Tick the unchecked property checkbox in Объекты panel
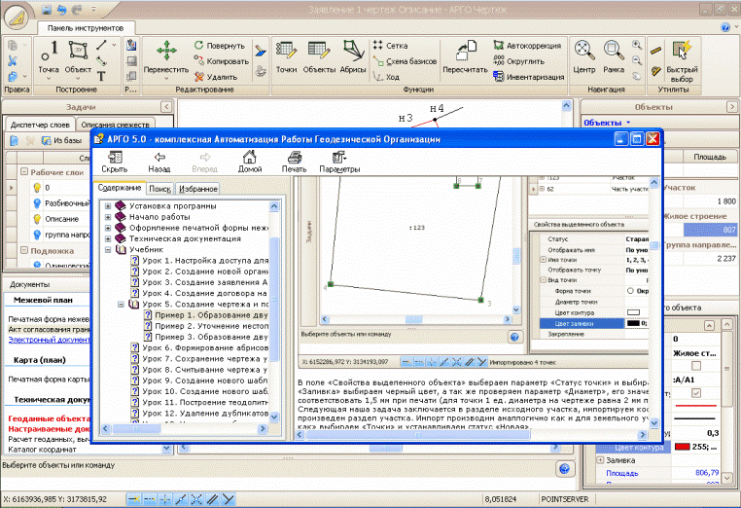Screen dimensions: 741x508 pos(695,366)
